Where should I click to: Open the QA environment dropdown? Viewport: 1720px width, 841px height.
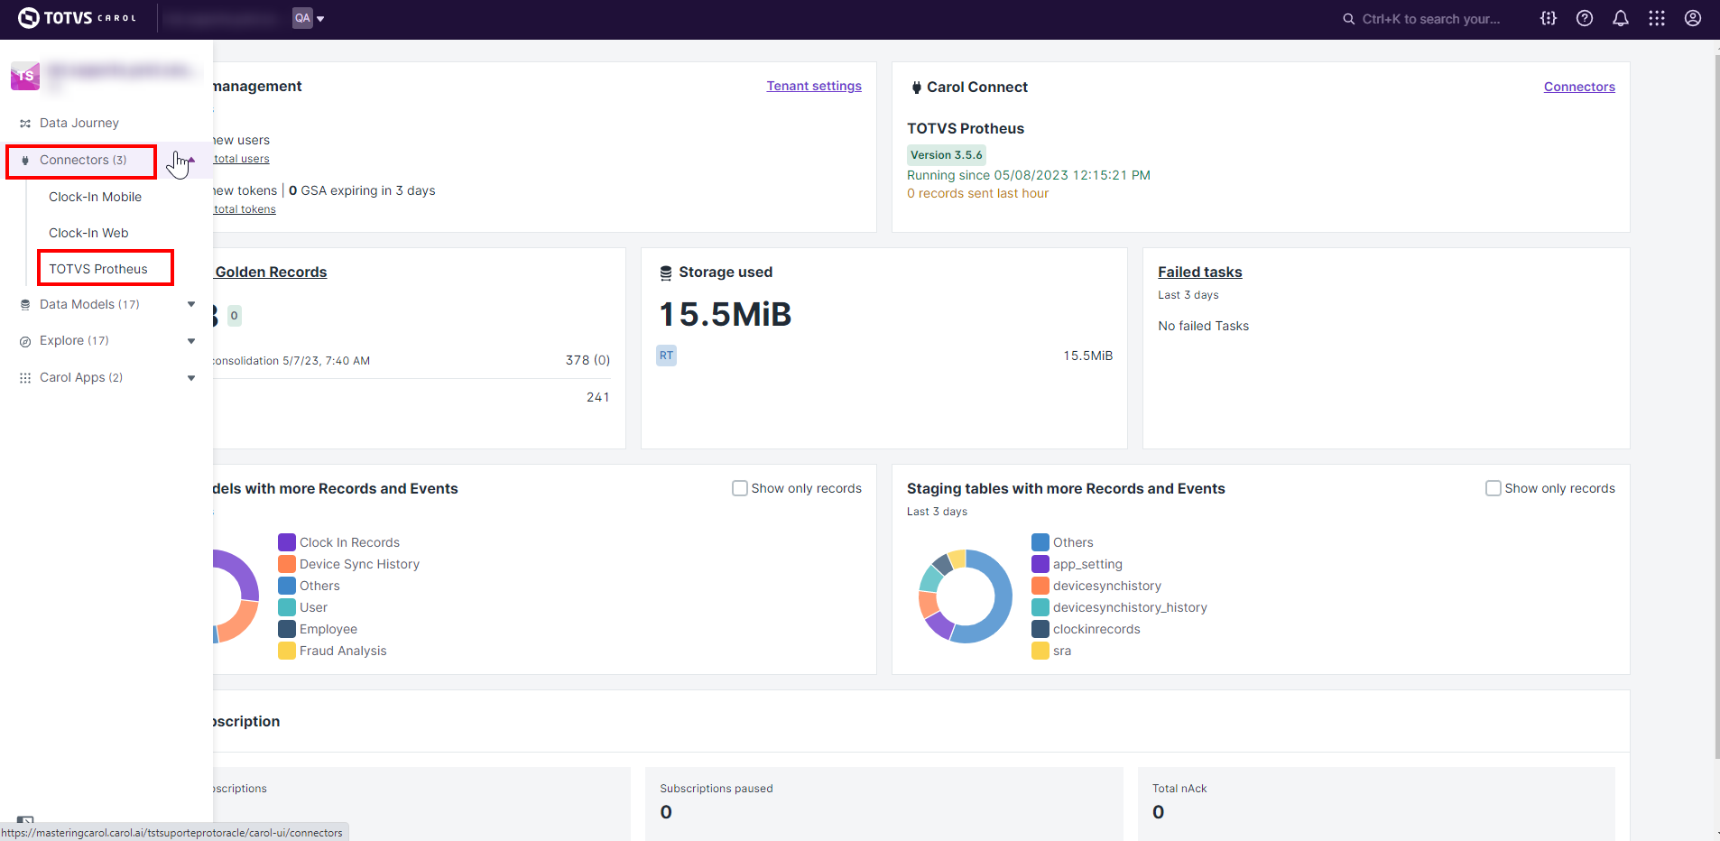pos(309,18)
